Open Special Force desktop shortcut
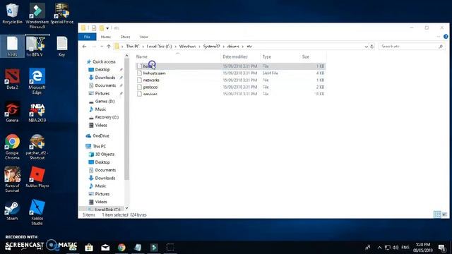The width and height of the screenshot is (452, 254). point(61,14)
